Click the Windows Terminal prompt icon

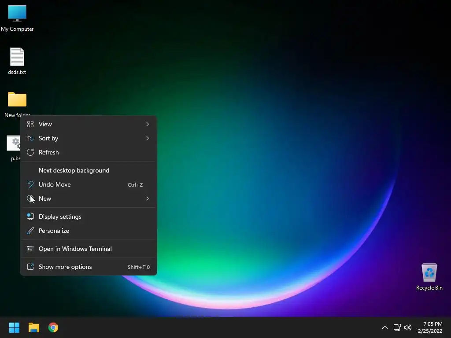(30, 249)
